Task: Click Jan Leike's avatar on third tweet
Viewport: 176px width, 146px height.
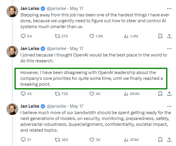Action: (12, 109)
